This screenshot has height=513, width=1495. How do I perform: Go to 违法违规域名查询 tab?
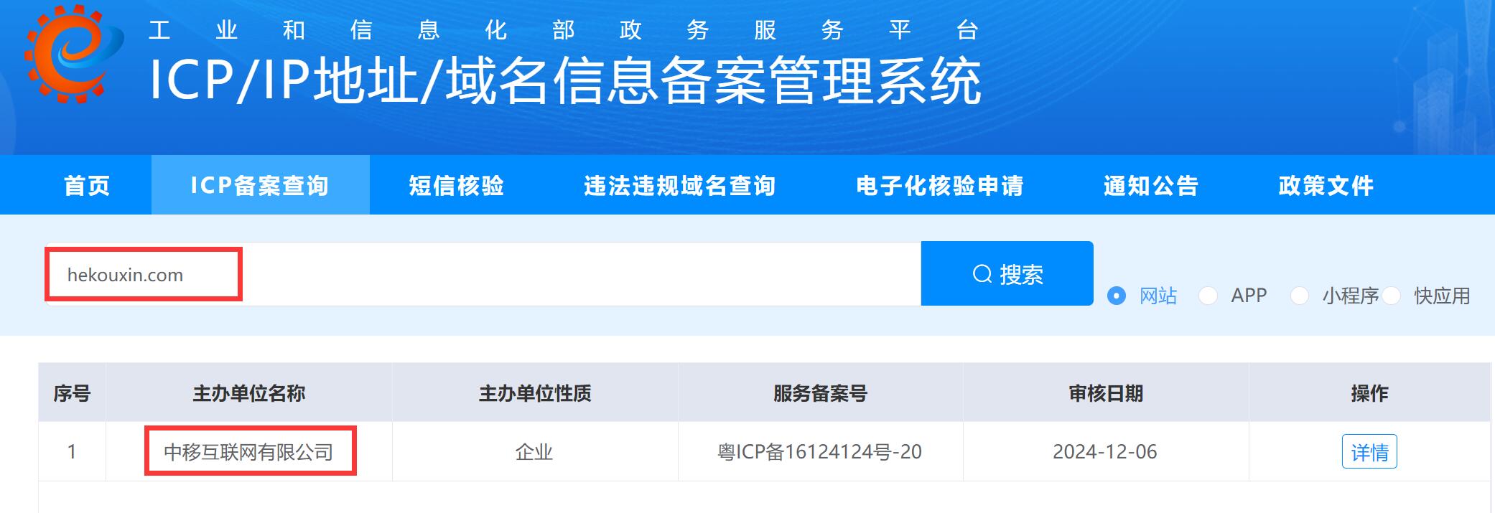click(679, 185)
